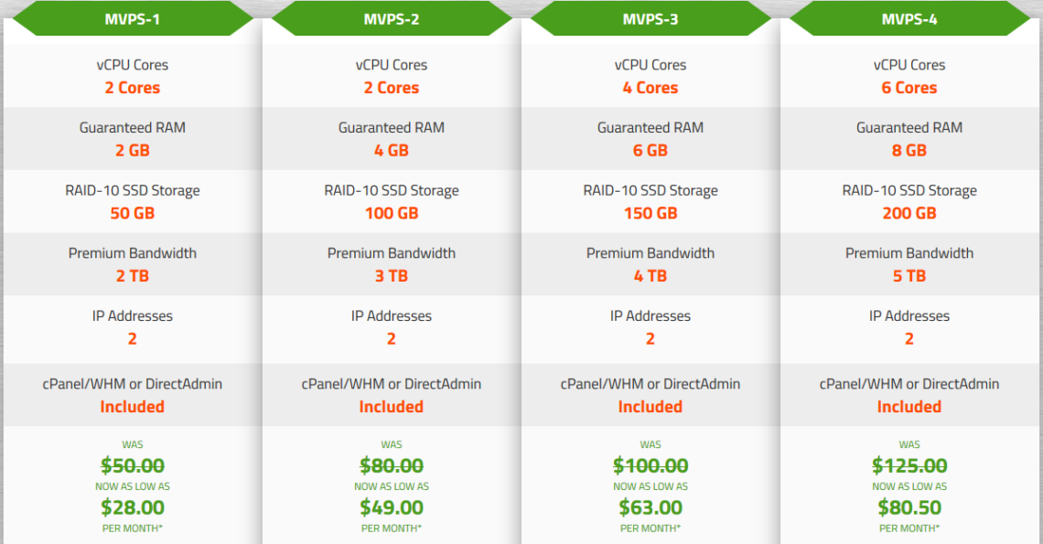Click the 6 Cores value in MVPS-4
The image size is (1043, 544).
909,88
